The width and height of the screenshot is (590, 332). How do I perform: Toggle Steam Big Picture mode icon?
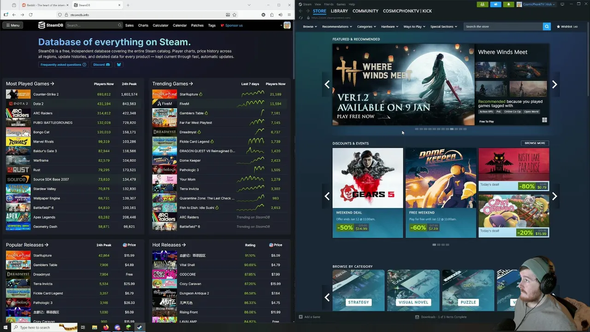(562, 4)
